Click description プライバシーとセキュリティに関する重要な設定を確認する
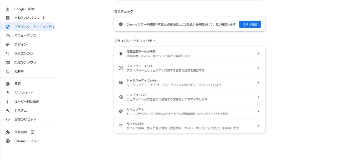The image size is (341, 160). tap(166, 71)
